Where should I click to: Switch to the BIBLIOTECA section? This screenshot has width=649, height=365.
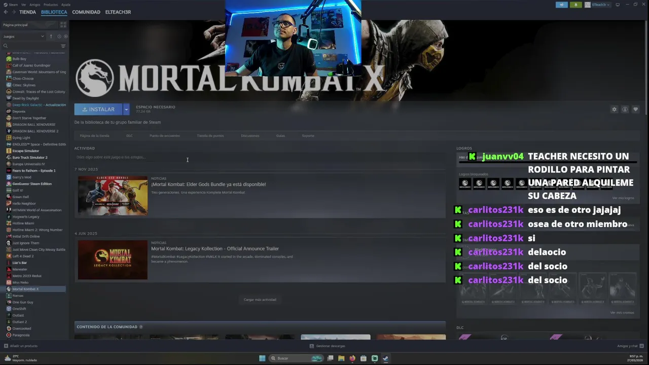pyautogui.click(x=54, y=12)
